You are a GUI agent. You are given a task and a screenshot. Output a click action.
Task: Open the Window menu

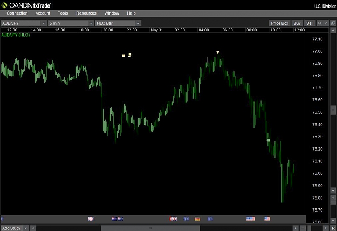(112, 13)
